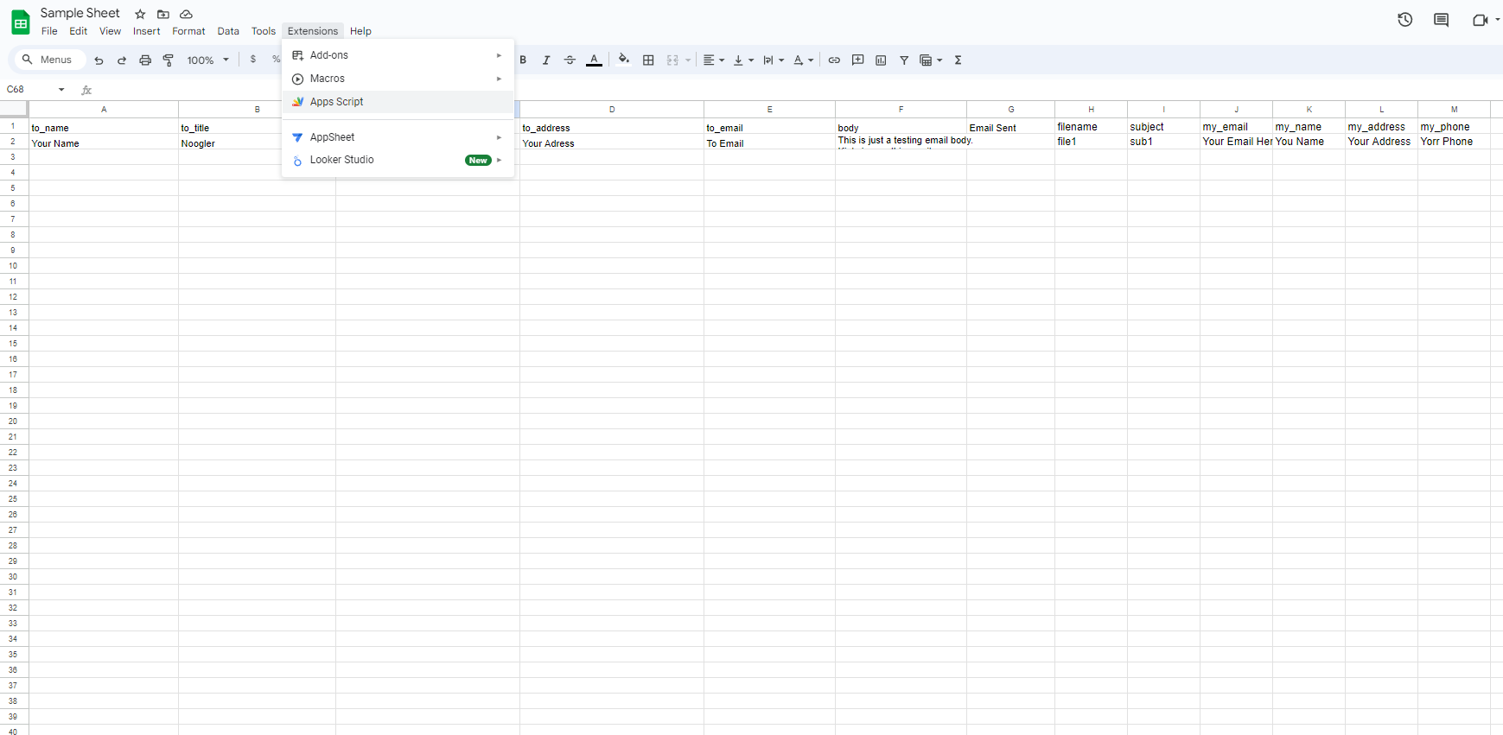
Task: Insert a link with chain icon
Action: [834, 60]
